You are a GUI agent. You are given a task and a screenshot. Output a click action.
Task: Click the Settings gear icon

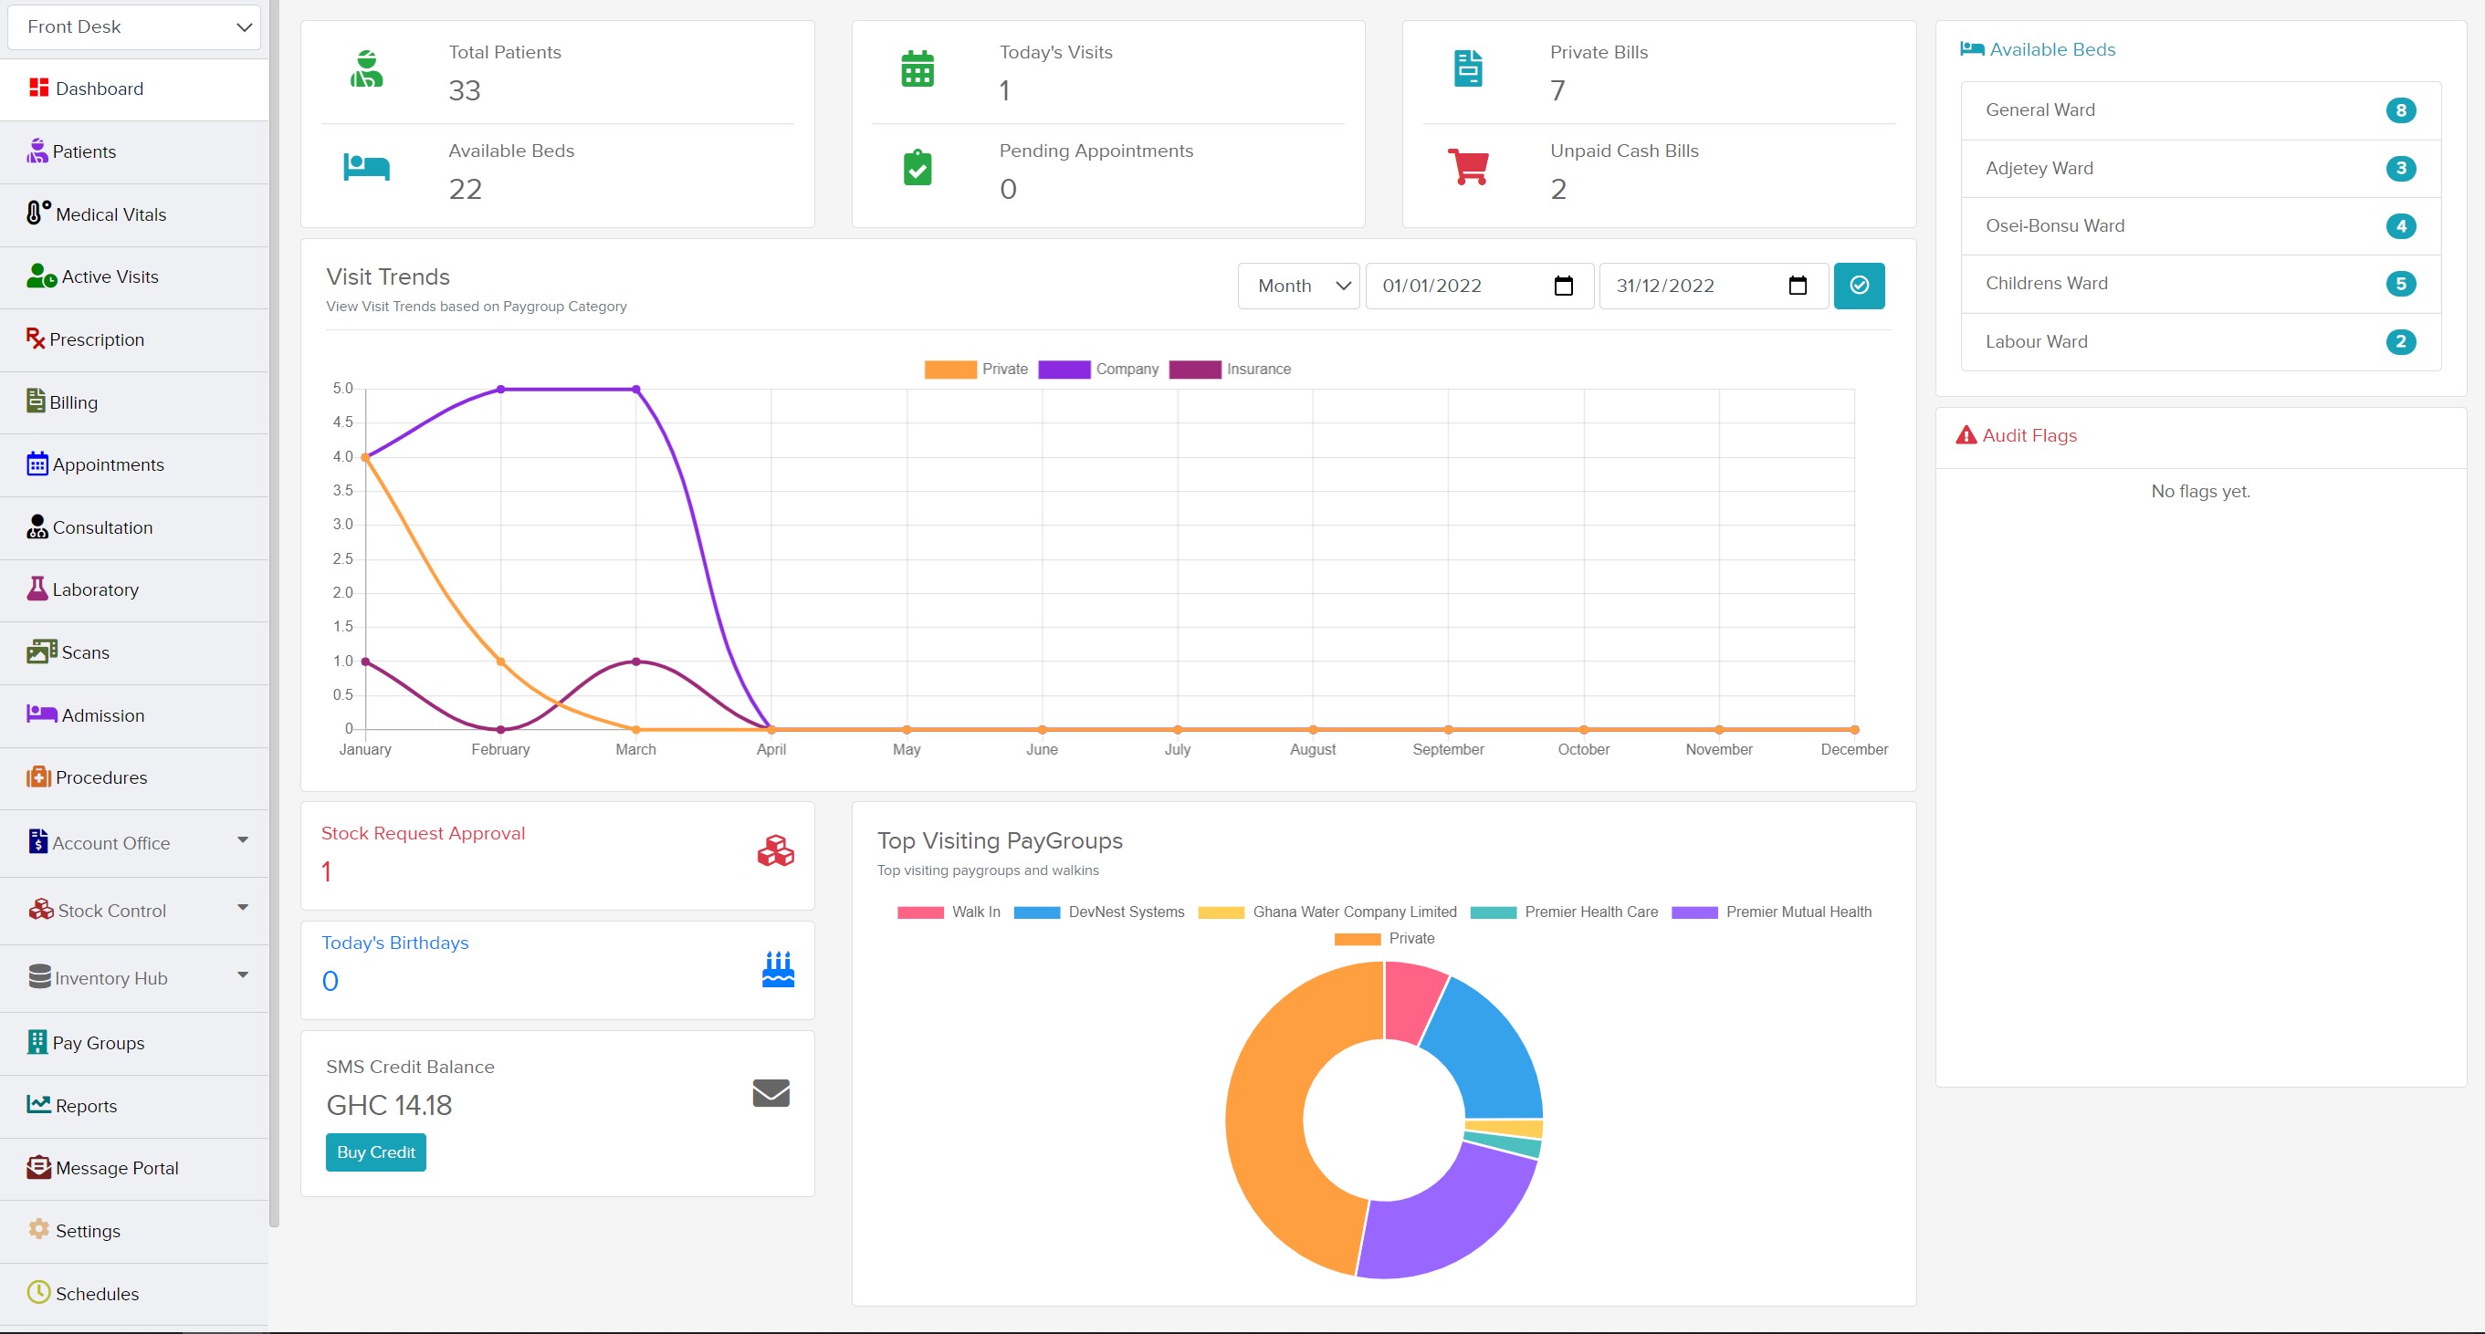tap(38, 1229)
